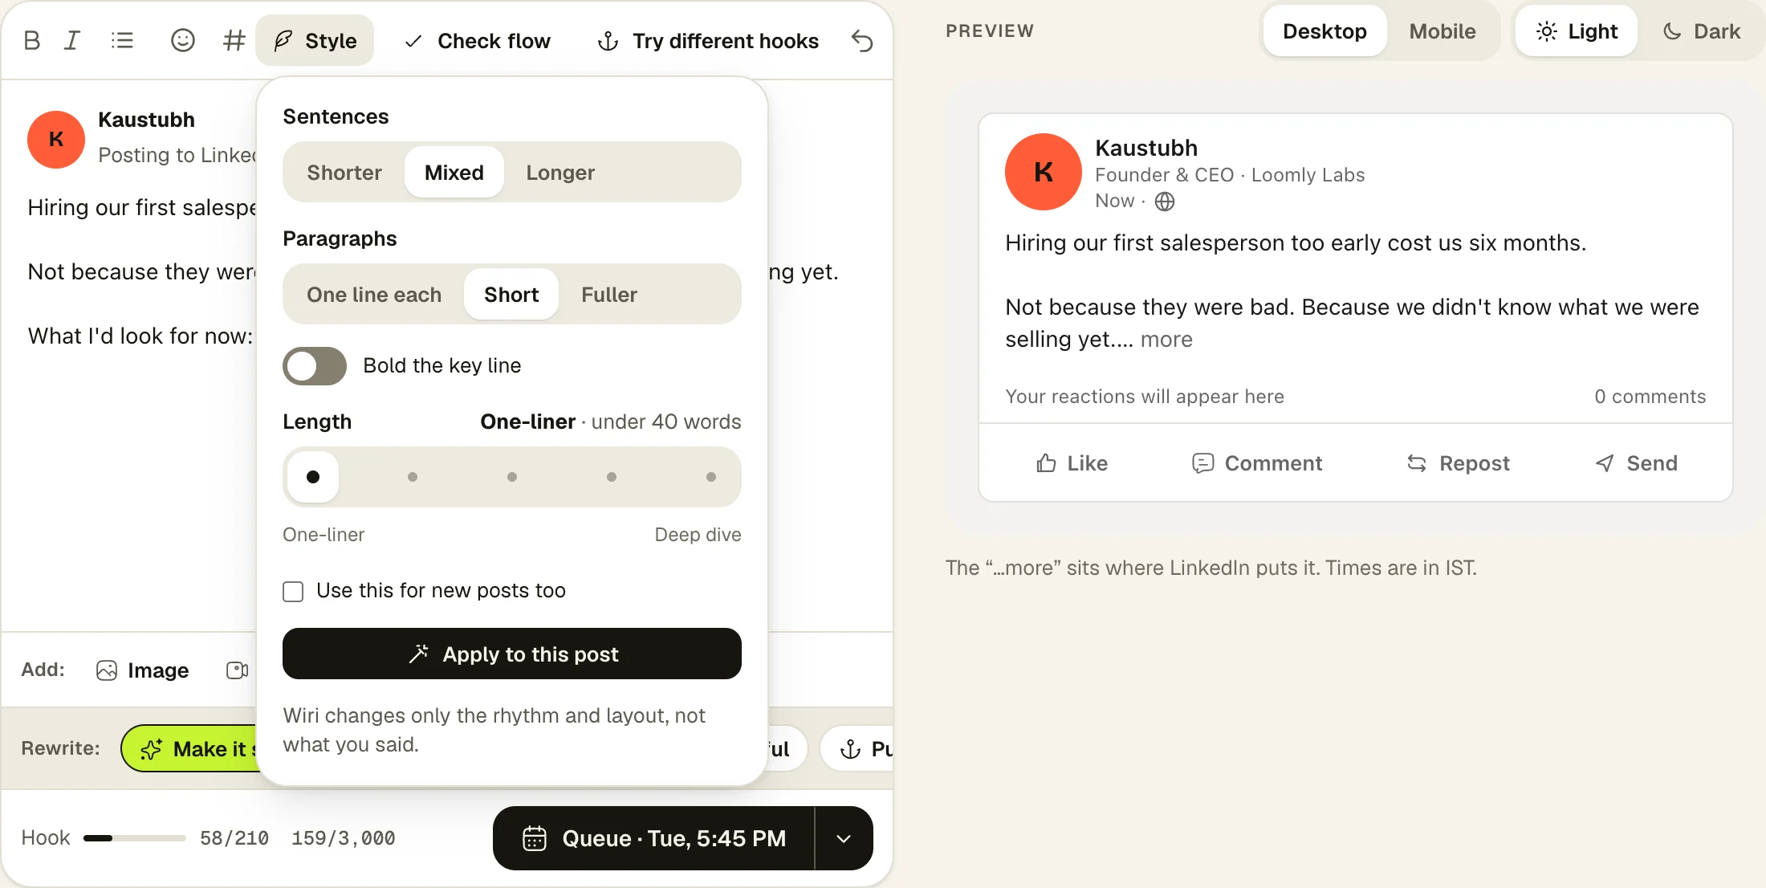Run Check flow on the post
The height and width of the screenshot is (888, 1766).
coord(478,40)
